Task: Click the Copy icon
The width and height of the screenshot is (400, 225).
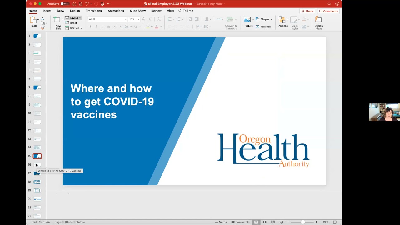Action: click(42, 23)
